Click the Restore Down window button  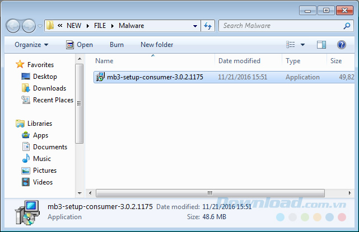tap(326, 11)
